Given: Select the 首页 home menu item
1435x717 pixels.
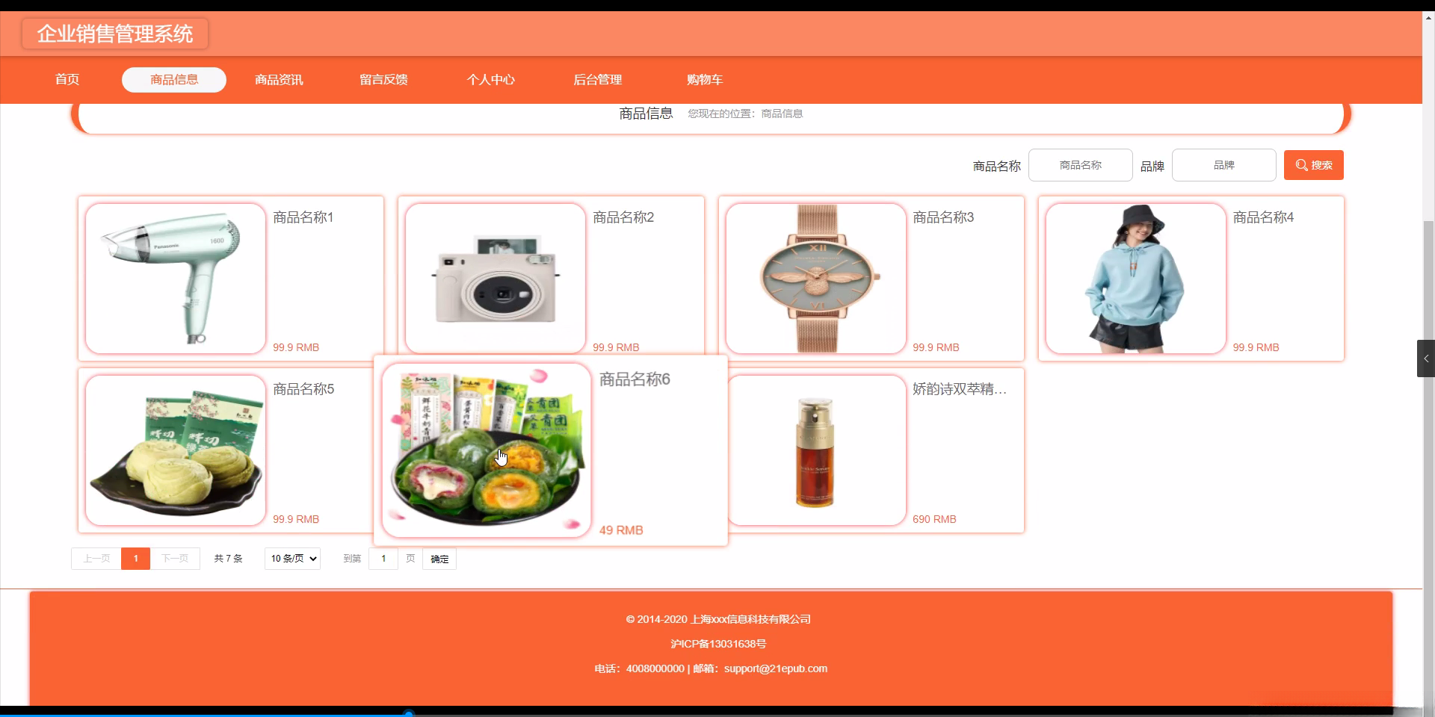Looking at the screenshot, I should tap(66, 80).
